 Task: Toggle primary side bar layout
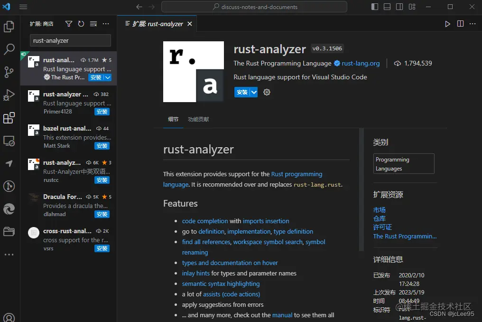click(x=375, y=7)
